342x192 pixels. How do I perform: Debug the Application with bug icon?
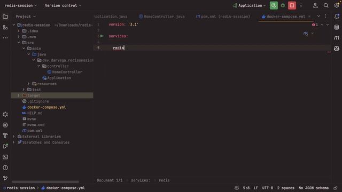coord(283,5)
